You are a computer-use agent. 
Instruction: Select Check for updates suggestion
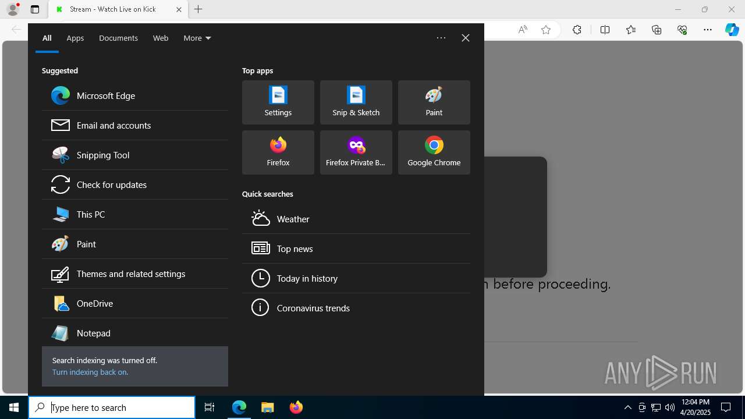coord(135,184)
